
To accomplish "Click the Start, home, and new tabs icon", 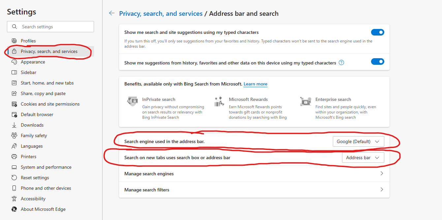I will point(14,83).
